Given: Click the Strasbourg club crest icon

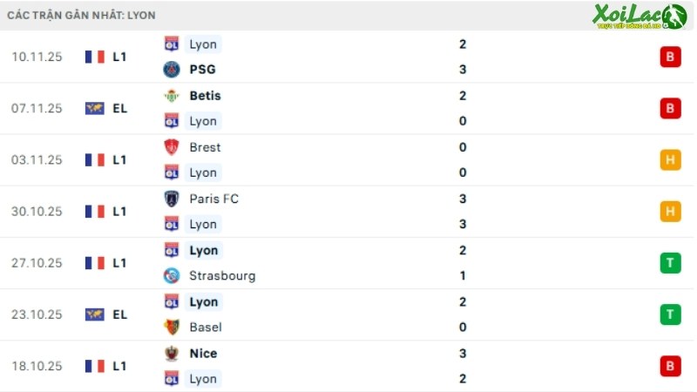Looking at the screenshot, I should (x=172, y=275).
